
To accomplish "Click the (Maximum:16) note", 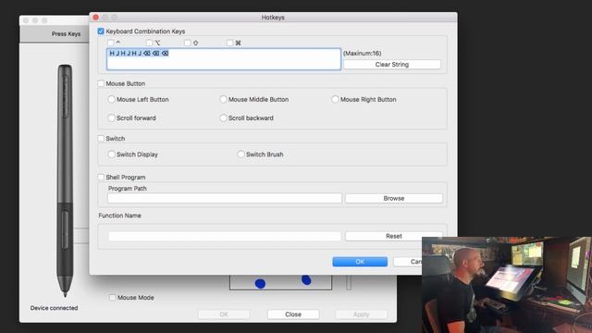I will click(362, 54).
